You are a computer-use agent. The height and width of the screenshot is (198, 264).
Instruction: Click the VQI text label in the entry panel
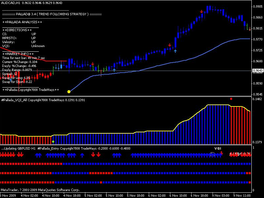(218, 148)
